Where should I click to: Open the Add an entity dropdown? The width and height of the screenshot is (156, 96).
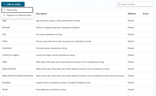(13, 4)
